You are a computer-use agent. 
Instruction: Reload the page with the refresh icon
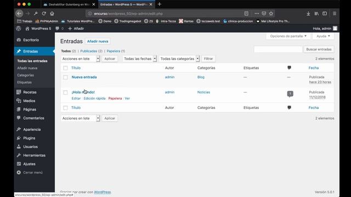click(x=44, y=13)
